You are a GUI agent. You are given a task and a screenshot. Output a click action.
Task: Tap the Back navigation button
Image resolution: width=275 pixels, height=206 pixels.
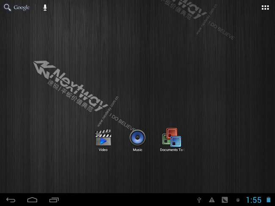click(11, 200)
